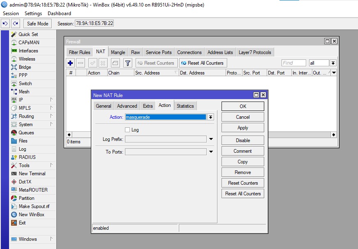This screenshot has width=358, height=249.
Task: Open Queues in sidebar
Action: click(x=32, y=133)
